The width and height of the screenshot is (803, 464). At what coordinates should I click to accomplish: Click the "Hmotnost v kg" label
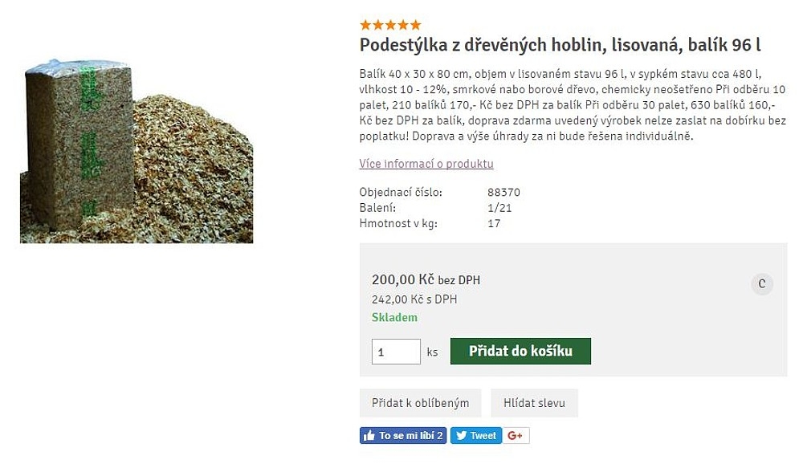398,223
